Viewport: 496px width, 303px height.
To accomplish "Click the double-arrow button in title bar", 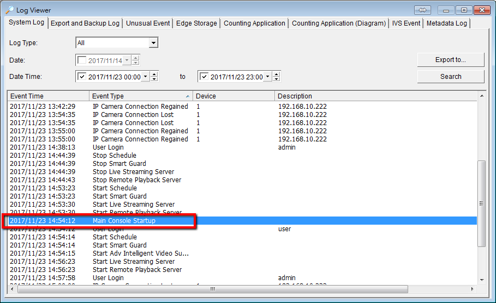I will point(422,10).
